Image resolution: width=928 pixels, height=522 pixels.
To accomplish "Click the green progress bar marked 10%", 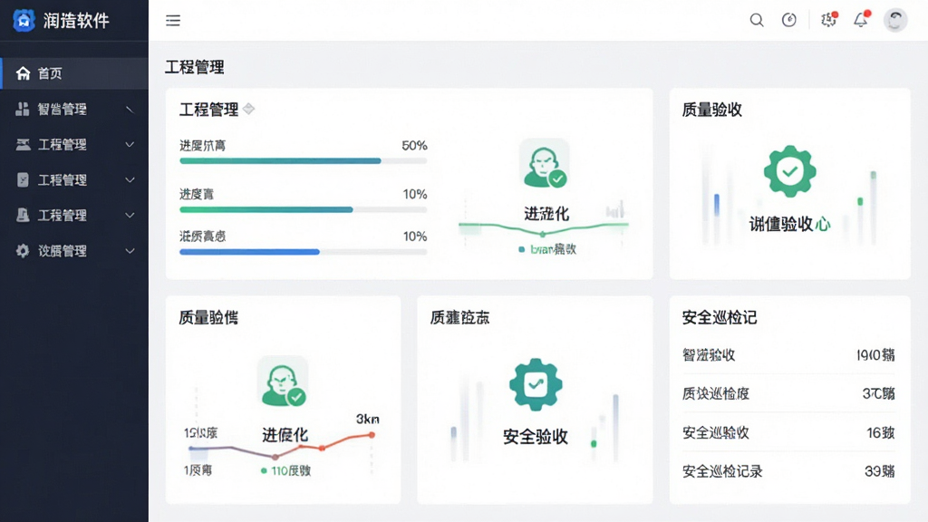I will pyautogui.click(x=303, y=209).
